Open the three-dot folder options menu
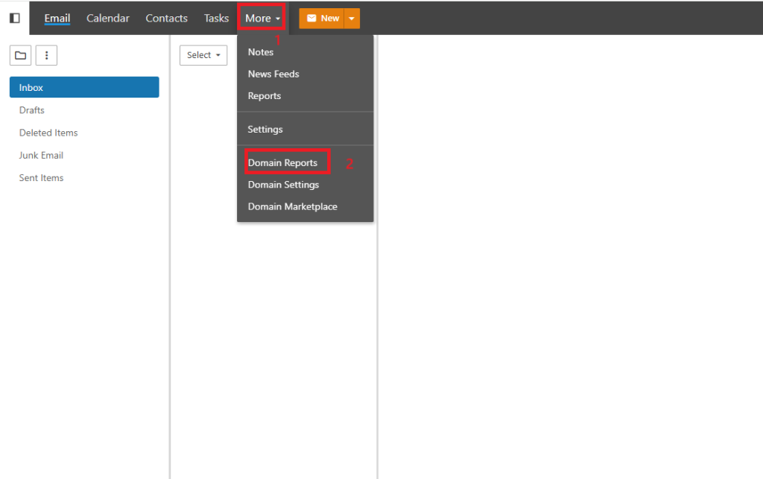This screenshot has height=479, width=763. [x=46, y=55]
